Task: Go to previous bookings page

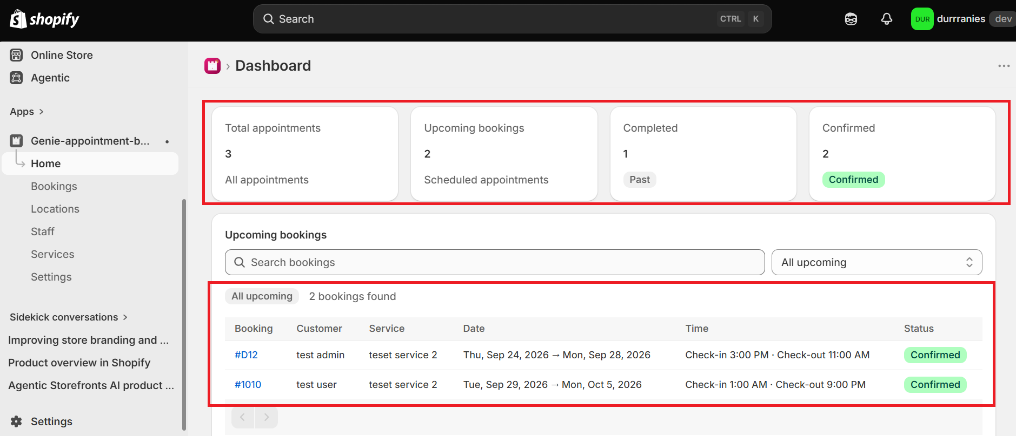Action: (x=243, y=417)
